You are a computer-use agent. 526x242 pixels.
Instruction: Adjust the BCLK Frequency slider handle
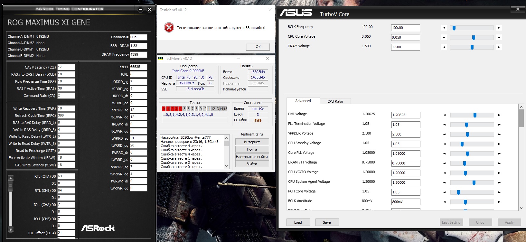(x=454, y=28)
